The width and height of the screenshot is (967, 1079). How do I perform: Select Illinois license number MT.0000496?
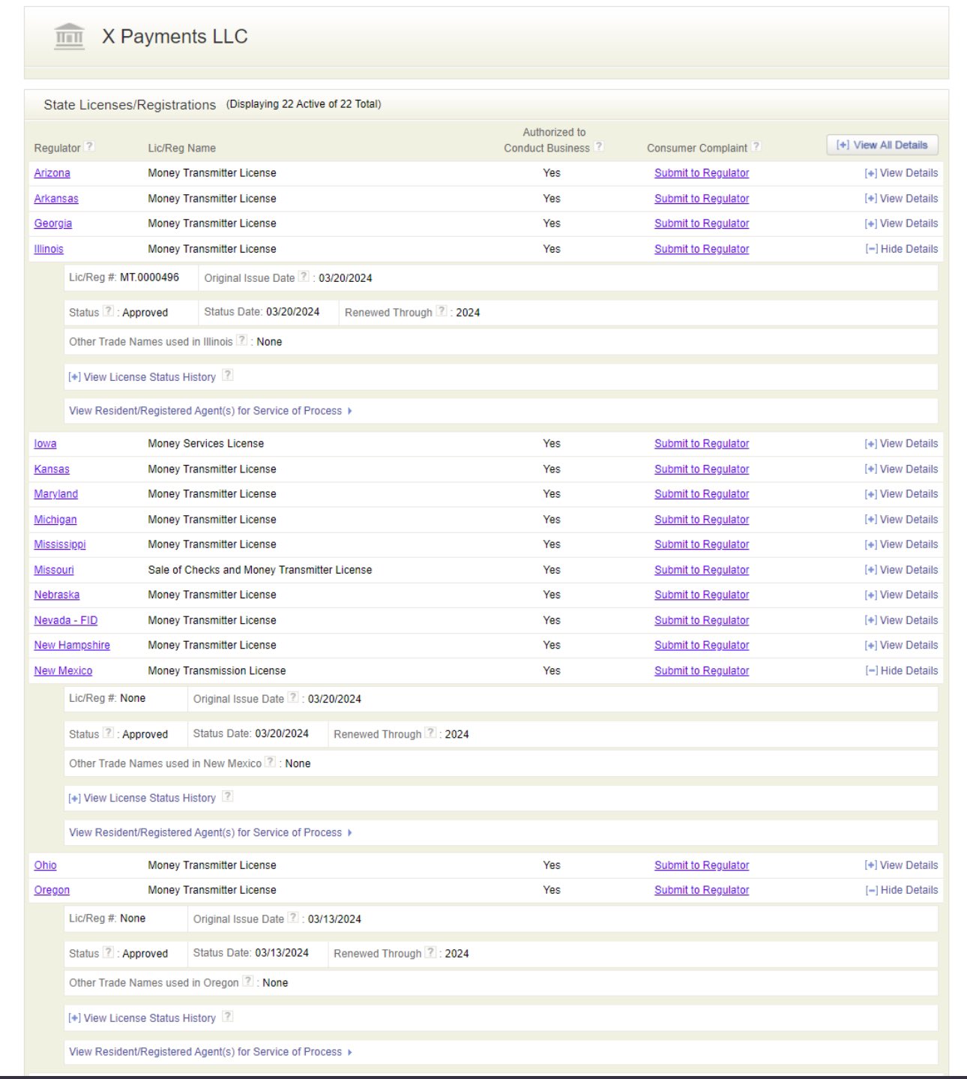[149, 277]
